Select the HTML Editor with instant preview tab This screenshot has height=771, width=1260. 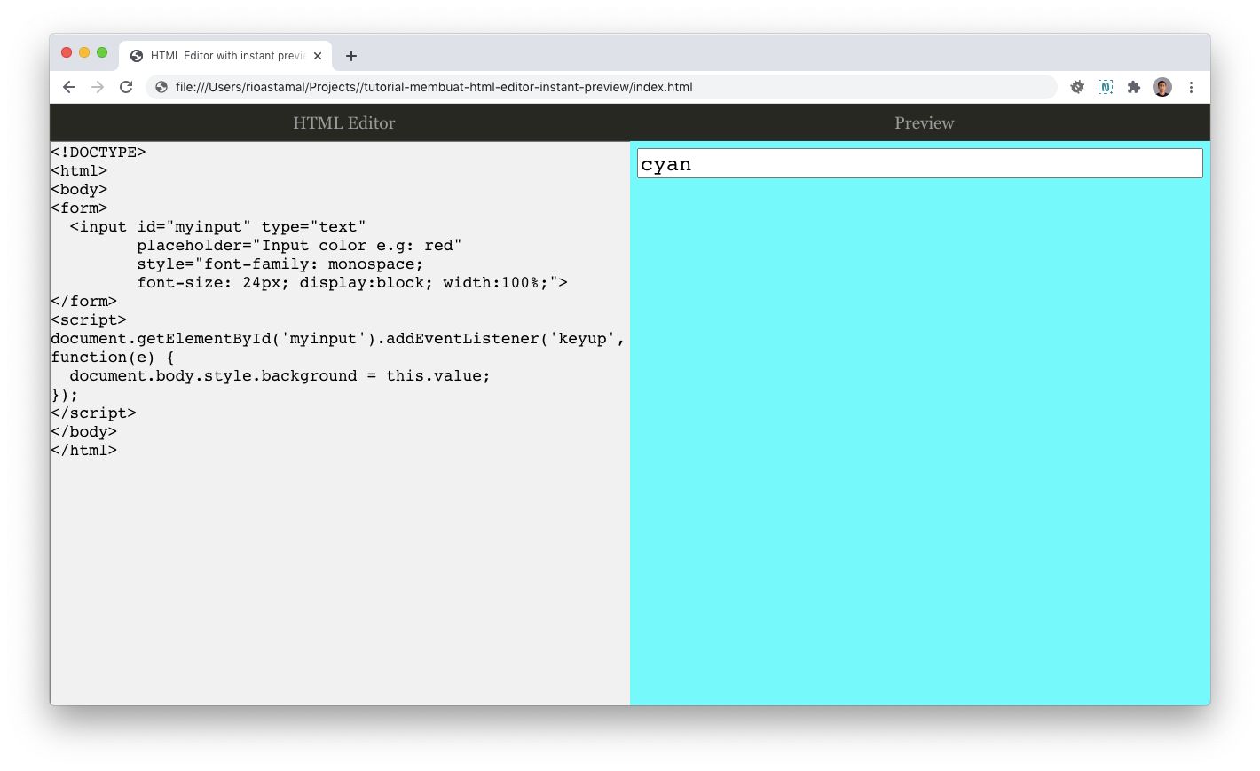pyautogui.click(x=225, y=56)
